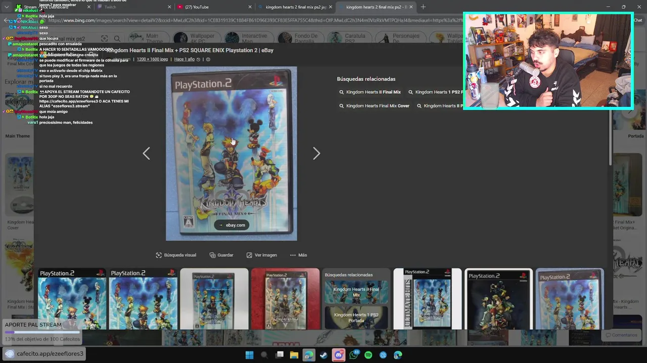The image size is (647, 363).
Task: Select Kingdom Hearts 1 PS2 Portada card
Action: click(x=356, y=318)
